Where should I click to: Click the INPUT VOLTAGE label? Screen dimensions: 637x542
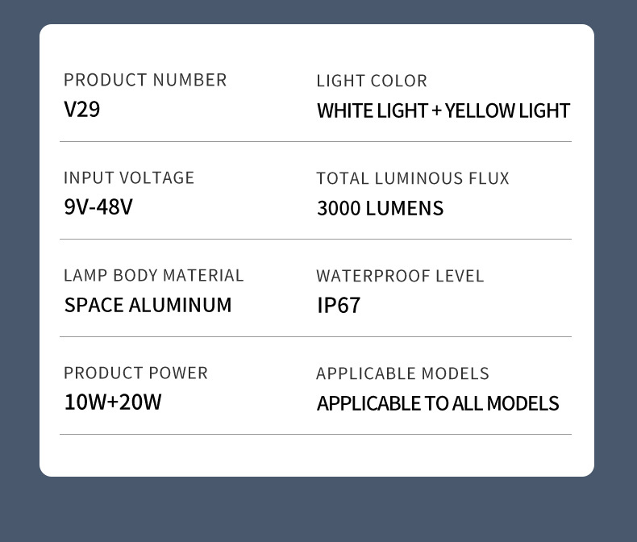[x=129, y=177]
